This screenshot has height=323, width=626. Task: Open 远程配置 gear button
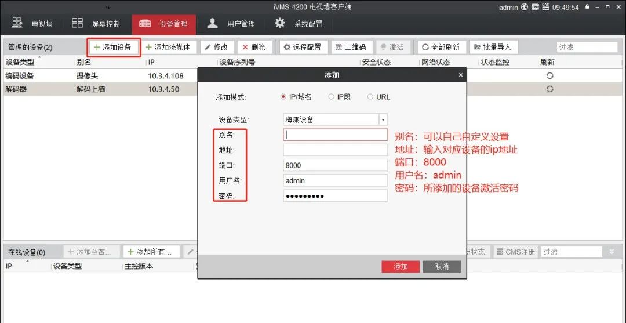point(303,47)
